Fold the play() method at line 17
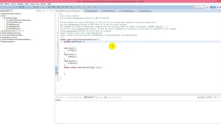Viewport: 221px width, 124px height. [59, 48]
